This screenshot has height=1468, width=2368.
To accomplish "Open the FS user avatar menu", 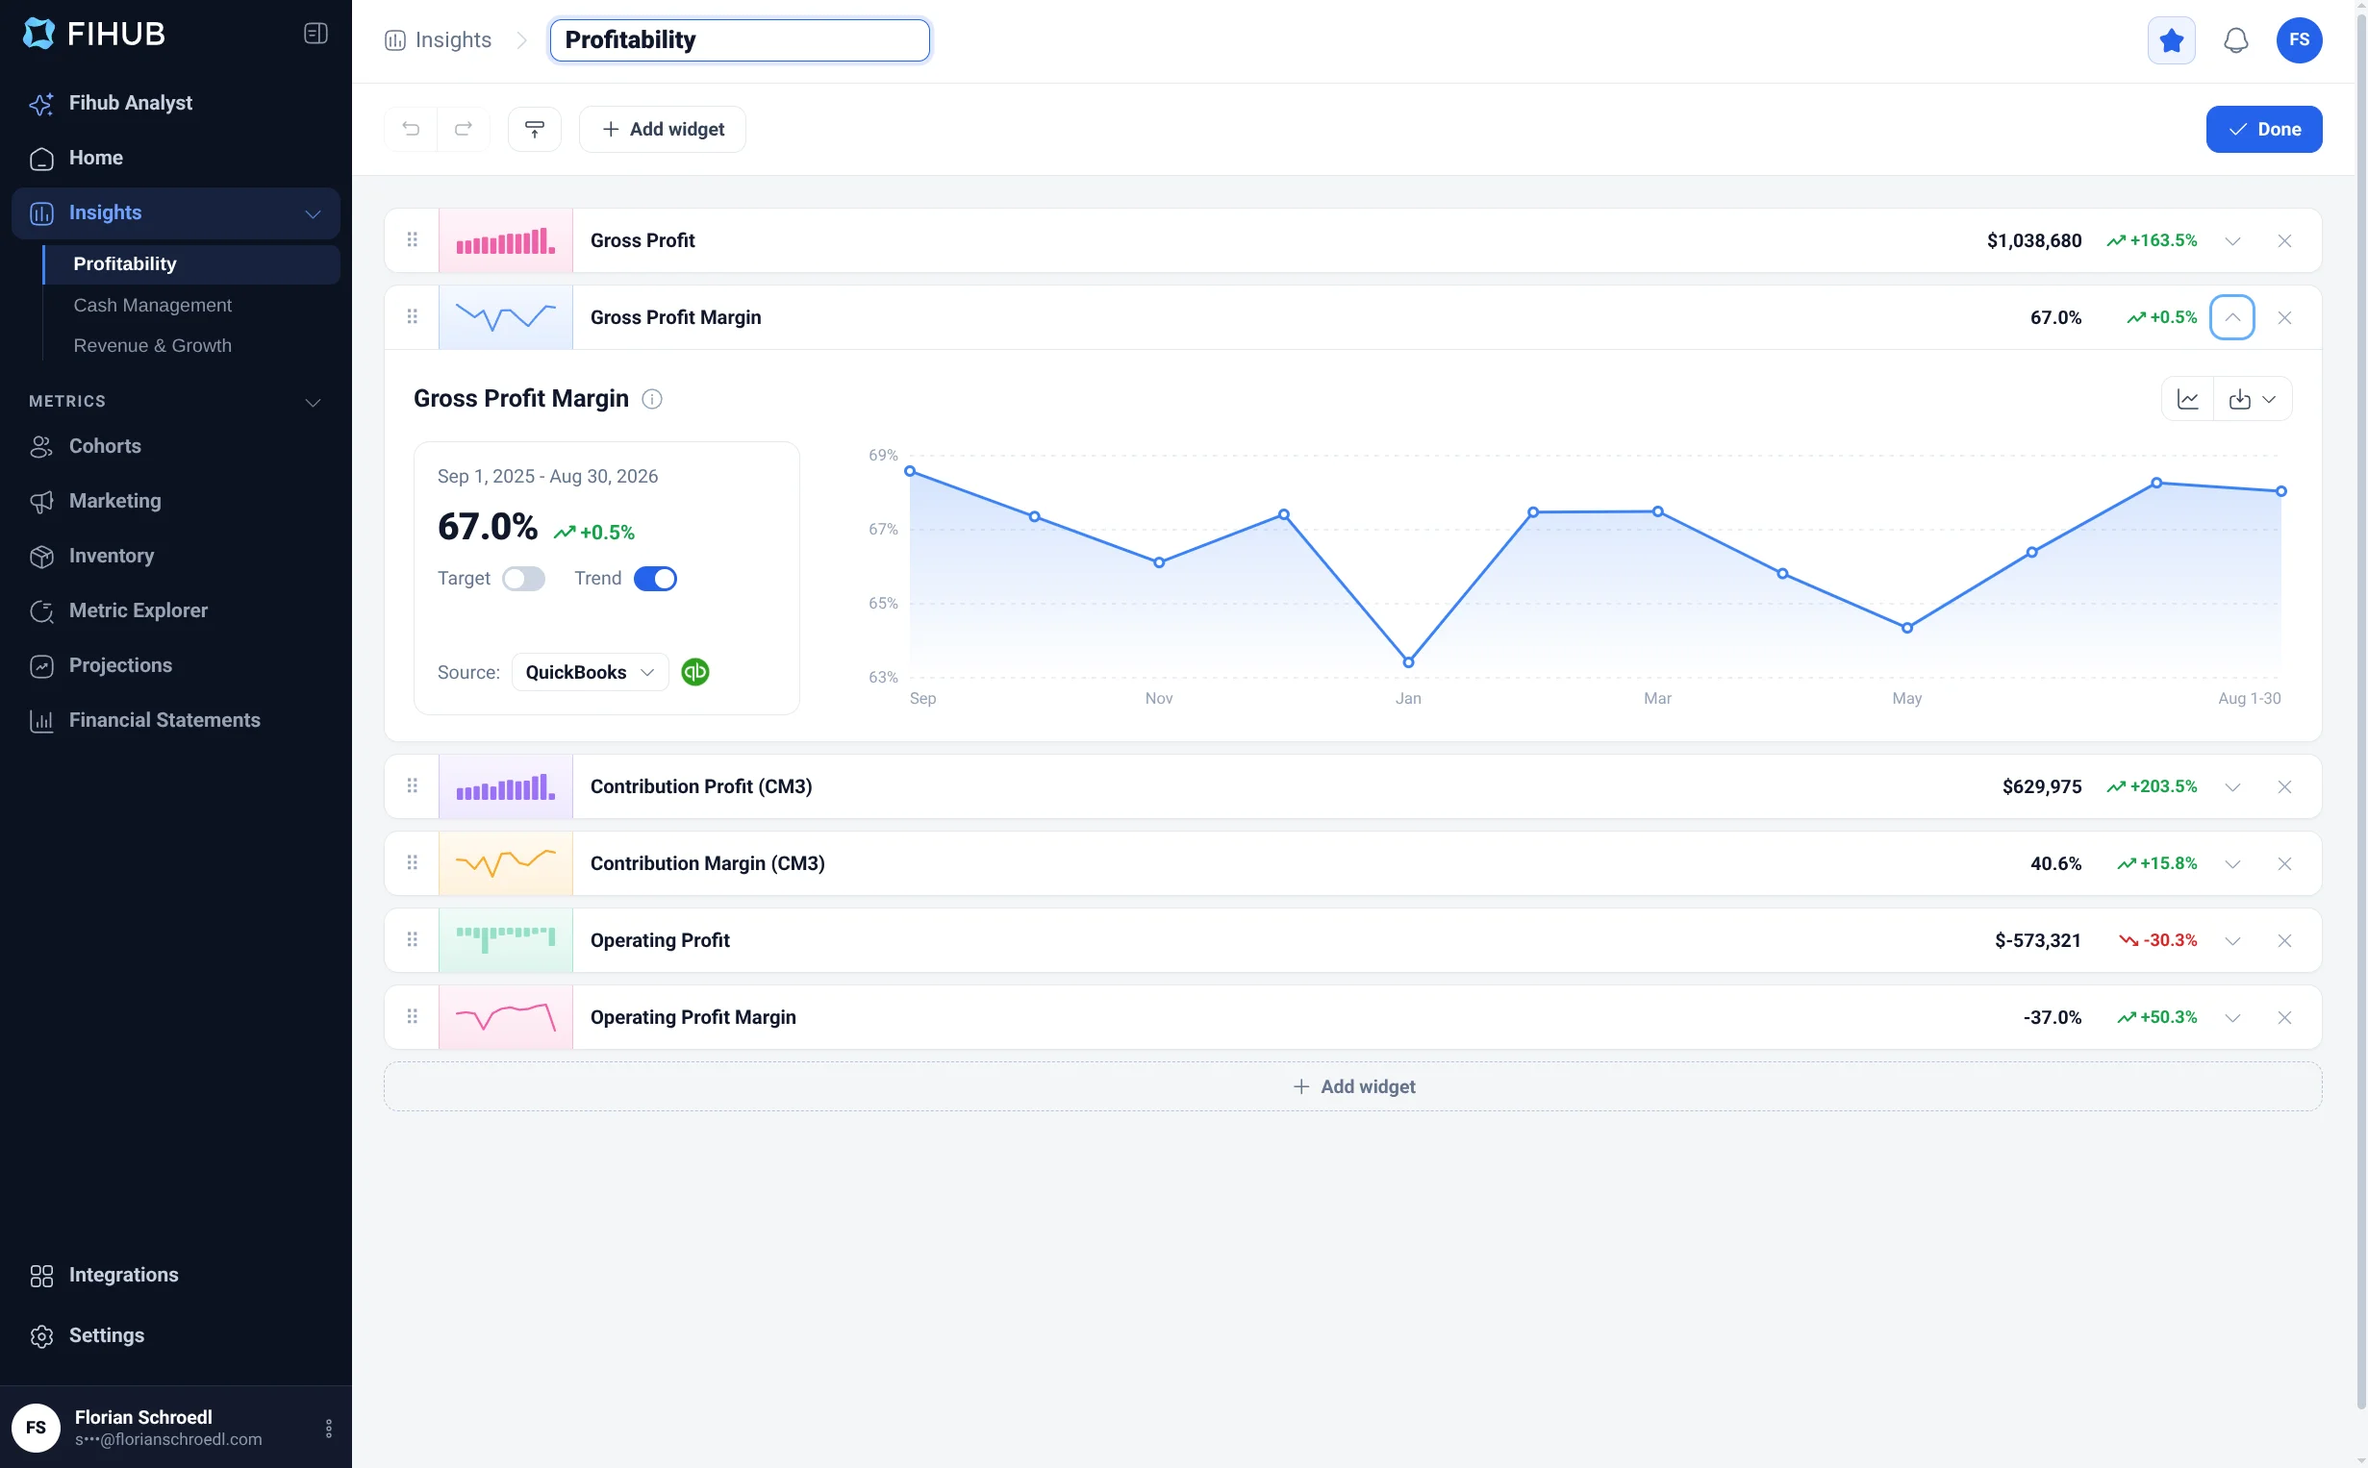I will (x=2298, y=39).
